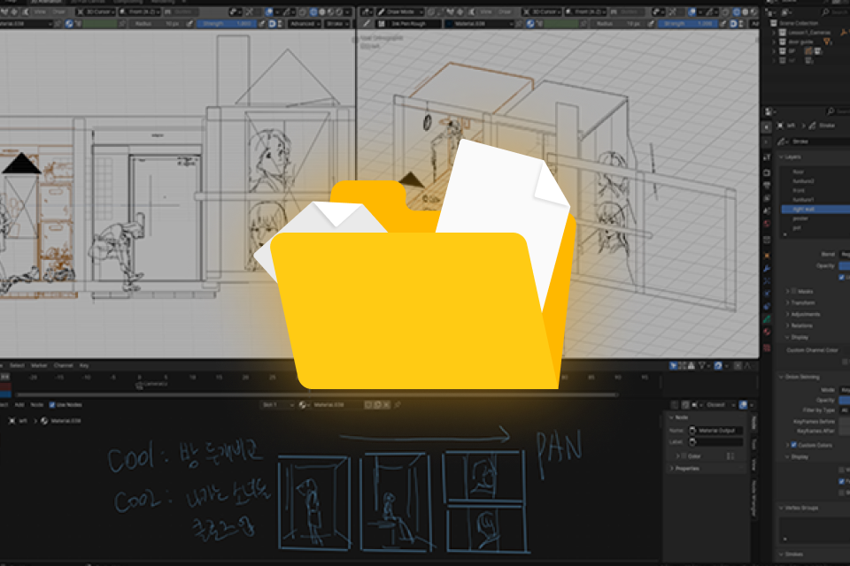Viewport: 850px width, 566px height.
Task: Click the door guide collection icon in outliner
Action: [782, 42]
